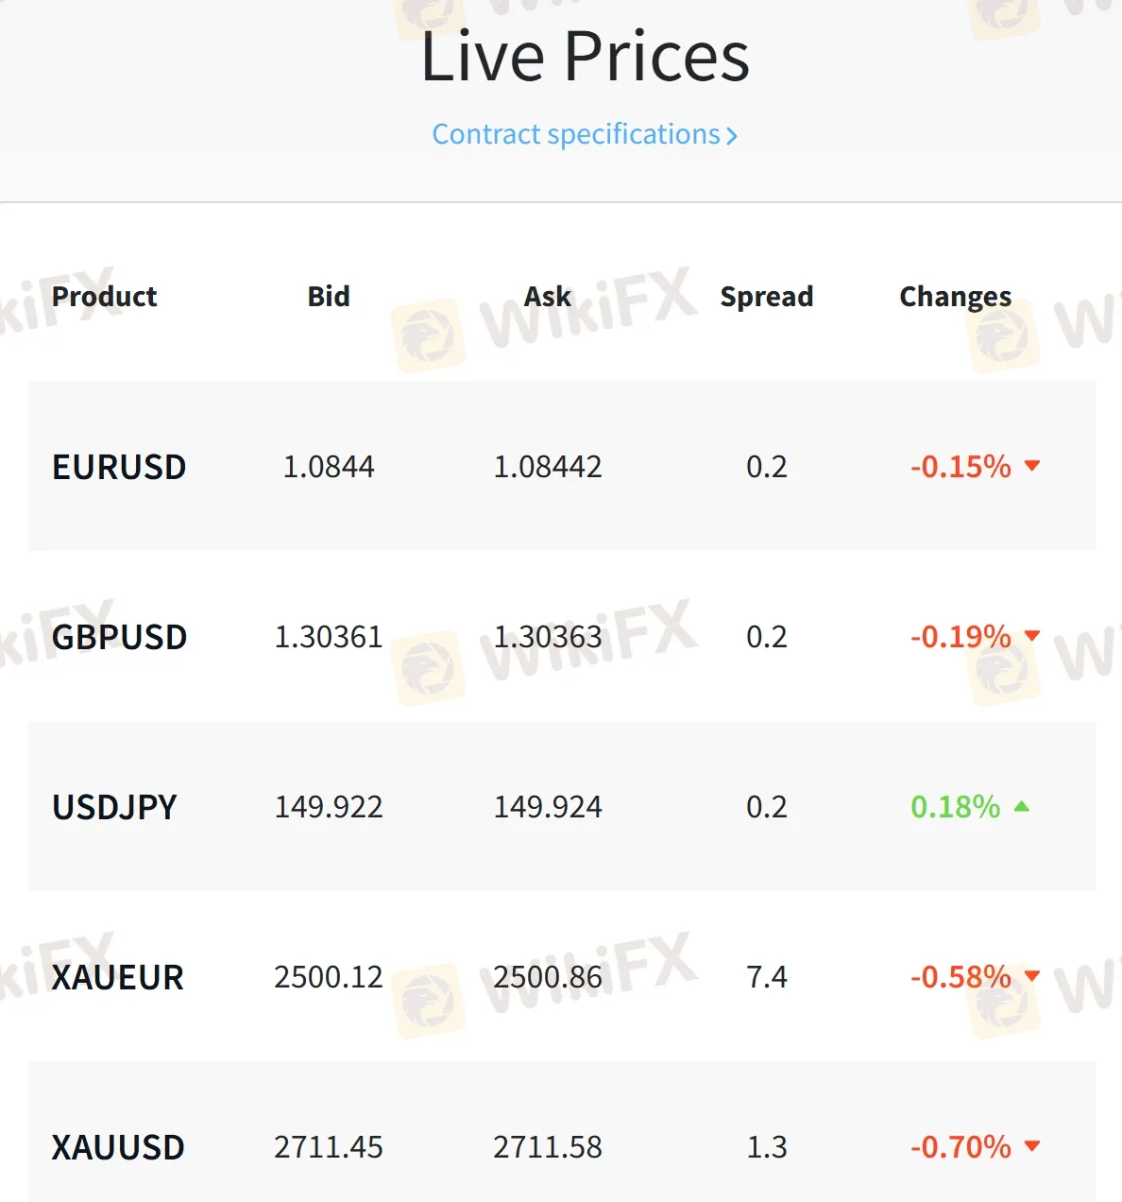Open the Contract specifications link
Image resolution: width=1122 pixels, height=1202 pixels.
point(576,134)
